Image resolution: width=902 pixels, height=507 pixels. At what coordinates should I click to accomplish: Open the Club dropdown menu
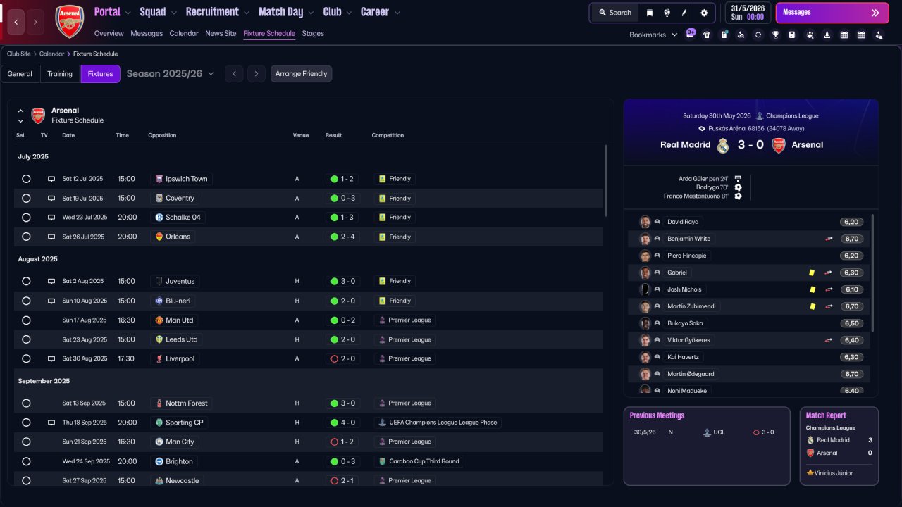pyautogui.click(x=338, y=12)
